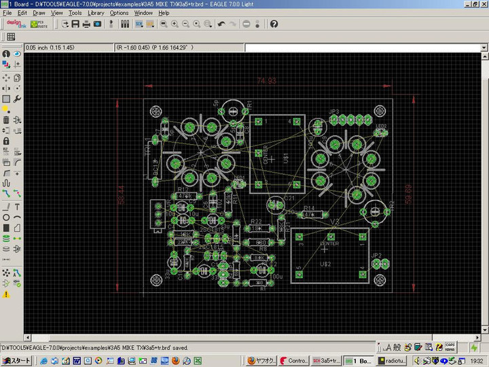Open the Grid settings icon

pyautogui.click(x=12, y=37)
